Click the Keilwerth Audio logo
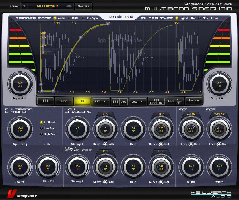The height and width of the screenshot is (200, 239). (211, 195)
